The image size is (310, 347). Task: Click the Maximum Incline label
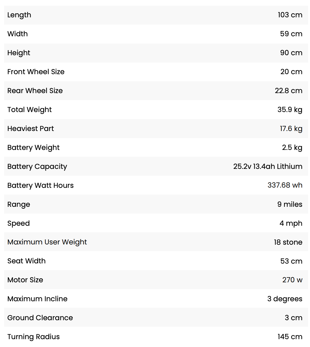click(x=37, y=299)
